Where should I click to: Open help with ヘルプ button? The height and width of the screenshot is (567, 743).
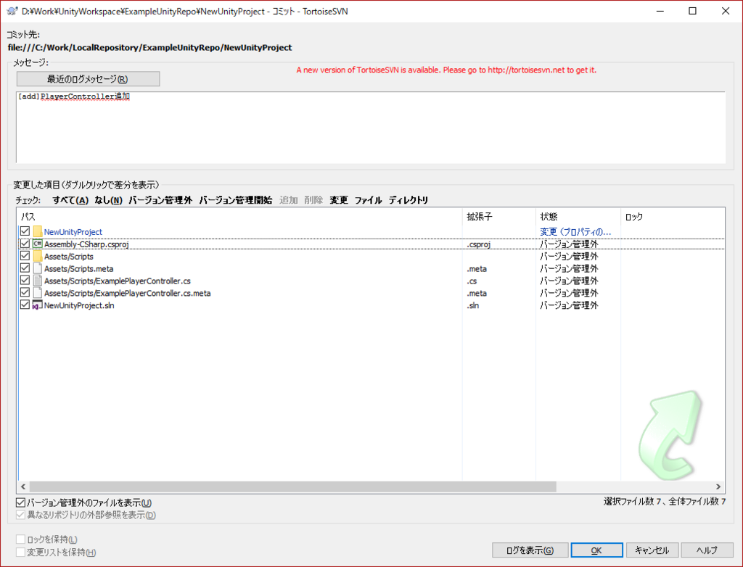tap(707, 550)
